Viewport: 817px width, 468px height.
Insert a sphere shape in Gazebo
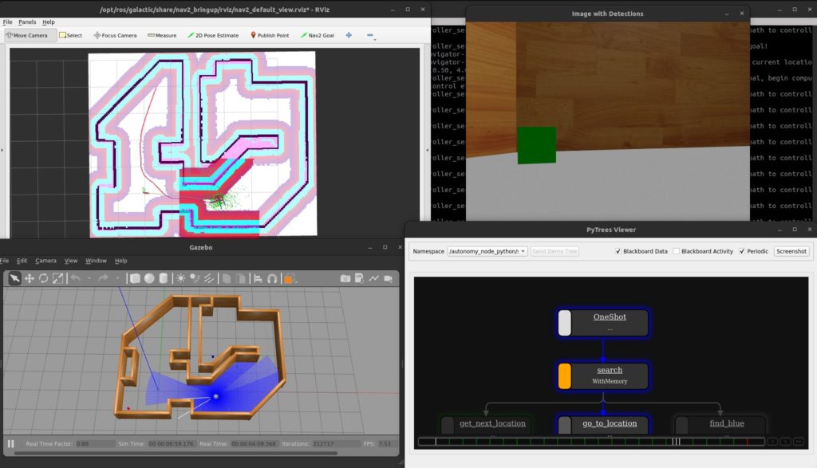pyautogui.click(x=149, y=278)
